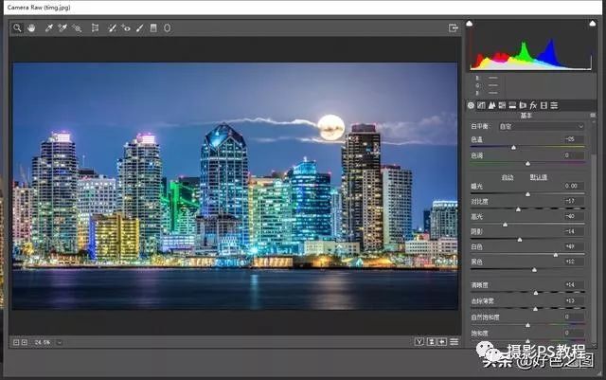
Task: Select the Radial Filter tool
Action: (x=168, y=28)
